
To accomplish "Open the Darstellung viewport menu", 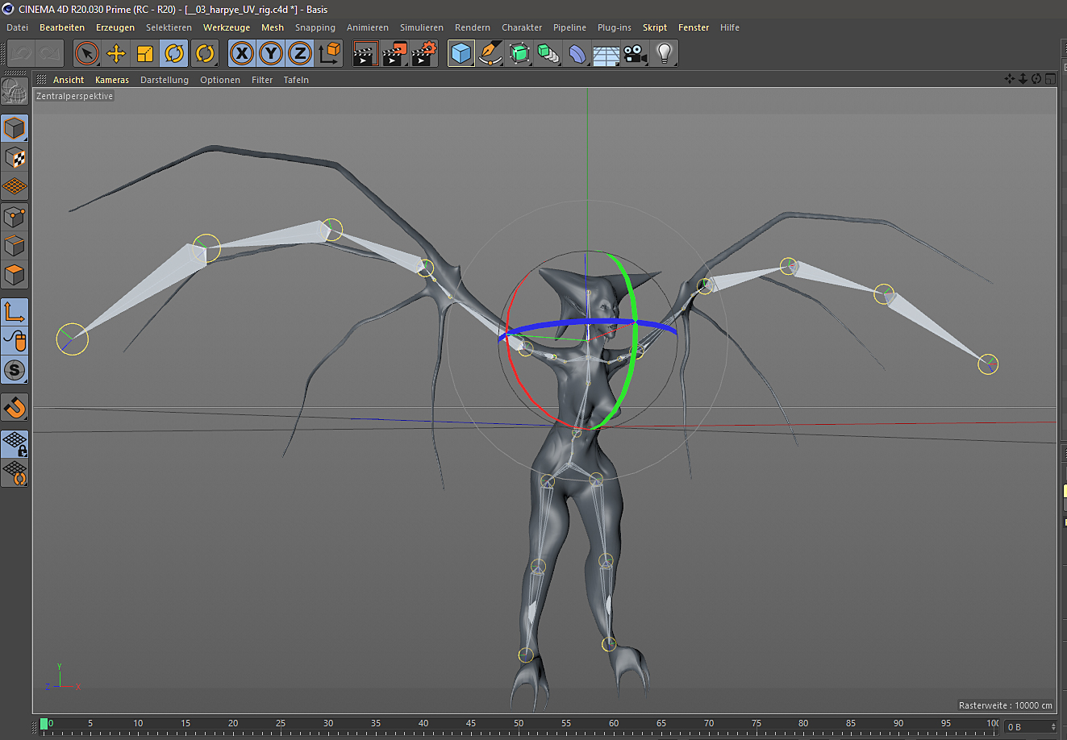I will (164, 80).
